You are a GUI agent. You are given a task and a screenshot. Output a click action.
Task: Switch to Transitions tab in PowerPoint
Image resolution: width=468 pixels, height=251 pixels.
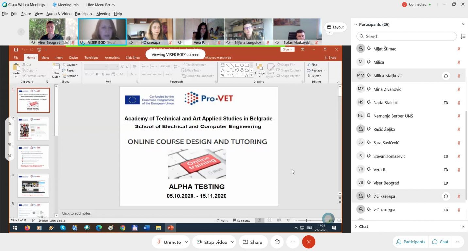coord(91,58)
